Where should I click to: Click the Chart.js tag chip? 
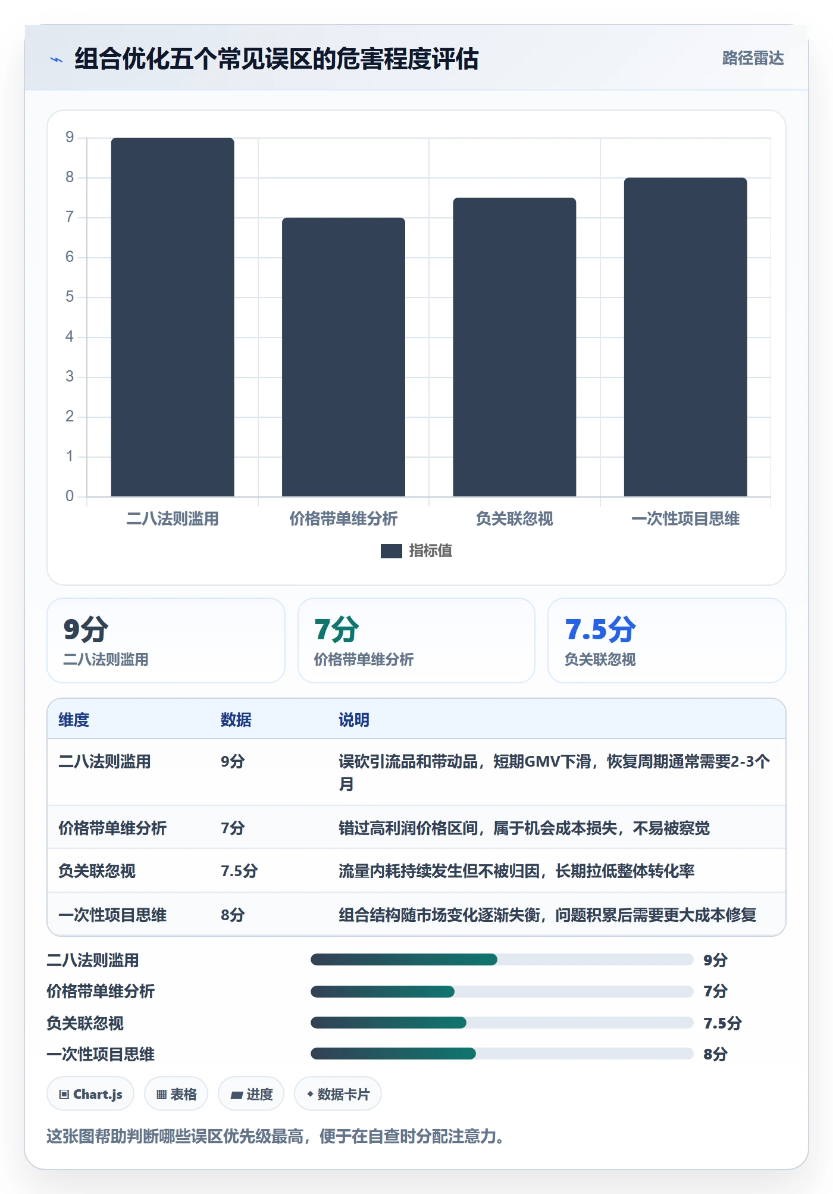coord(90,1094)
